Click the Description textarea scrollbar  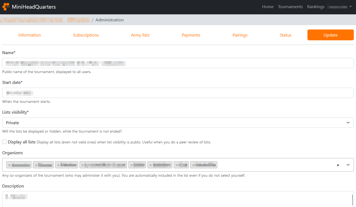(x=352, y=200)
